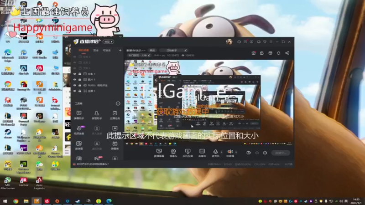Screen dimensions: 365x205
Task: Switch to the third scene tab
Action: [107, 50]
